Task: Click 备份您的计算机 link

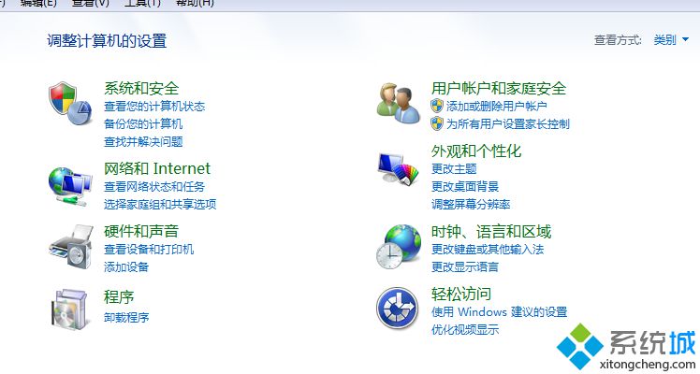Action: pyautogui.click(x=143, y=124)
